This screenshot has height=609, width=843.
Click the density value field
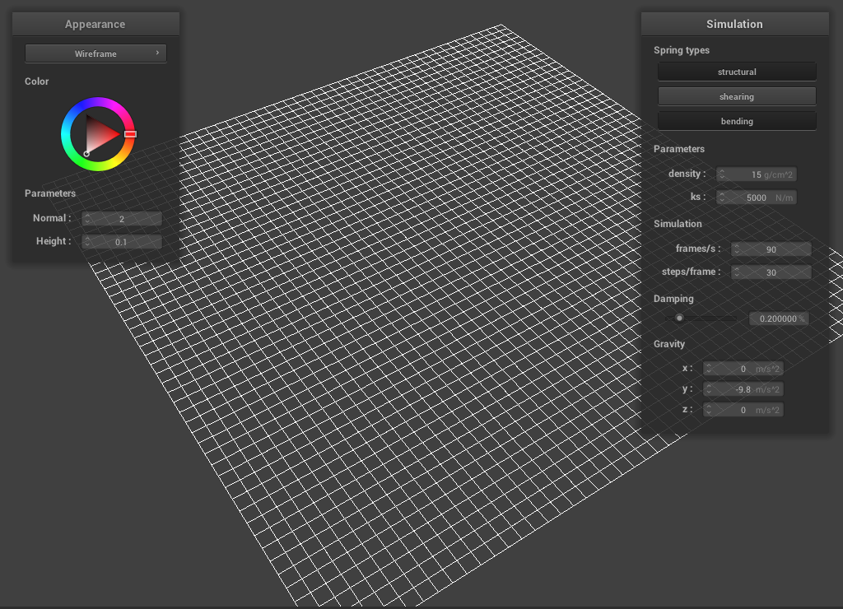[757, 174]
